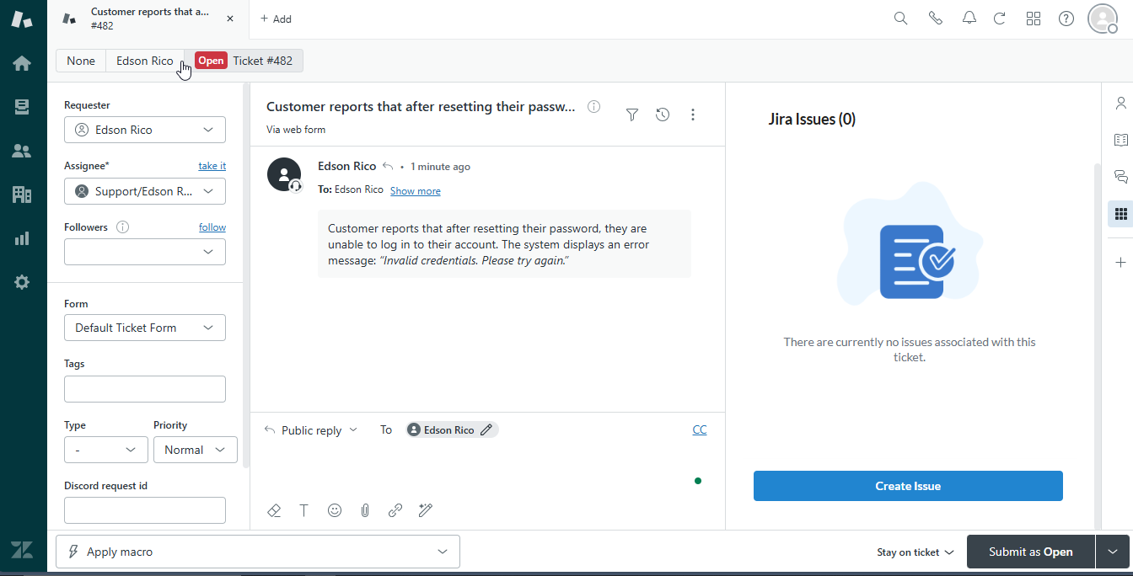Open the Stay on ticket menu

click(x=915, y=552)
